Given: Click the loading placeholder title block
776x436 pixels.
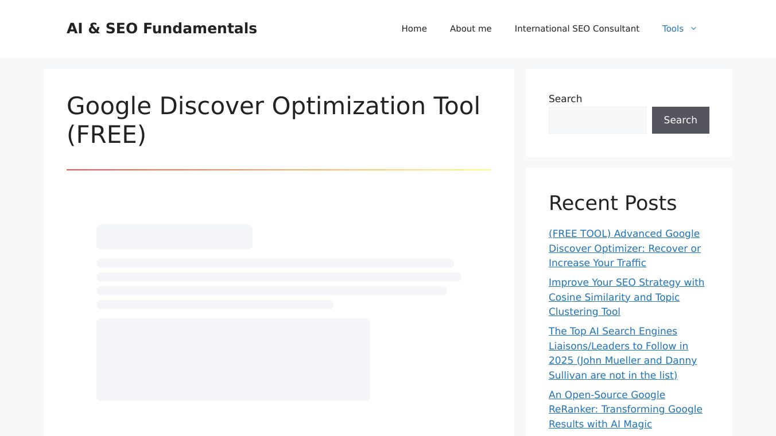Looking at the screenshot, I should 174,237.
